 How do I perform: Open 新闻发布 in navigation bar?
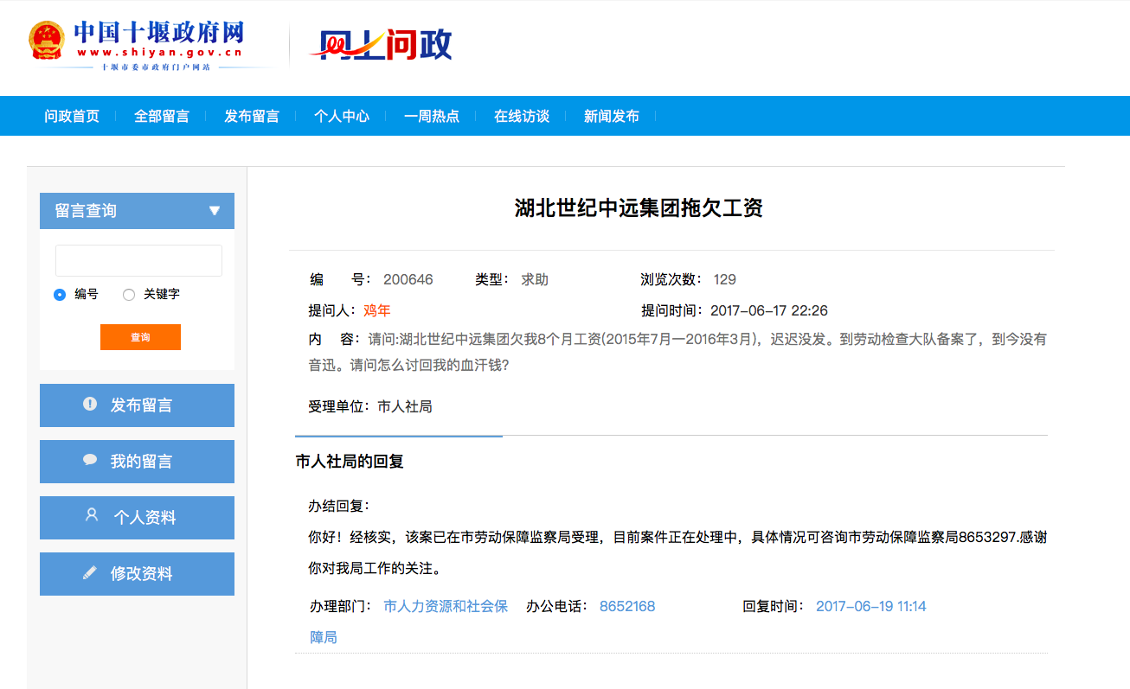[612, 117]
